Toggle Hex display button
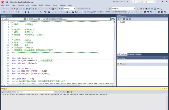This screenshot has width=169, height=110. 41,12
